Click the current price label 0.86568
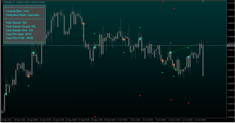235x123 pixels. 231,46
